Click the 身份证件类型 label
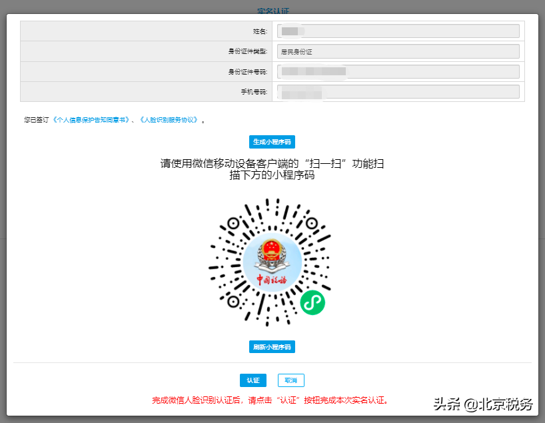This screenshot has height=423, width=545. (247, 51)
